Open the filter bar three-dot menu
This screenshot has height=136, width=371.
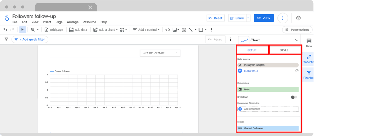[231, 39]
